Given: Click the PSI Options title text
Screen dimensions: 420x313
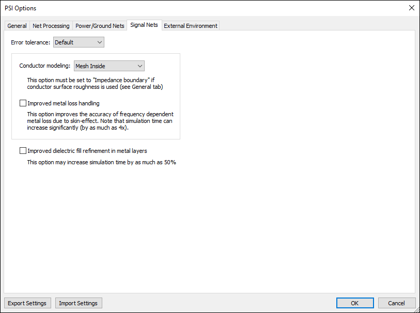Looking at the screenshot, I should pos(20,8).
